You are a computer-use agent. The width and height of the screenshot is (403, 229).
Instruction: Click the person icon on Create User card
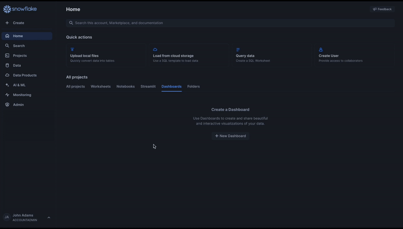coord(321,49)
